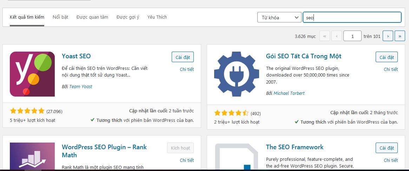Switch to the Được quan tâm tab
The width and height of the screenshot is (409, 171).
click(92, 17)
